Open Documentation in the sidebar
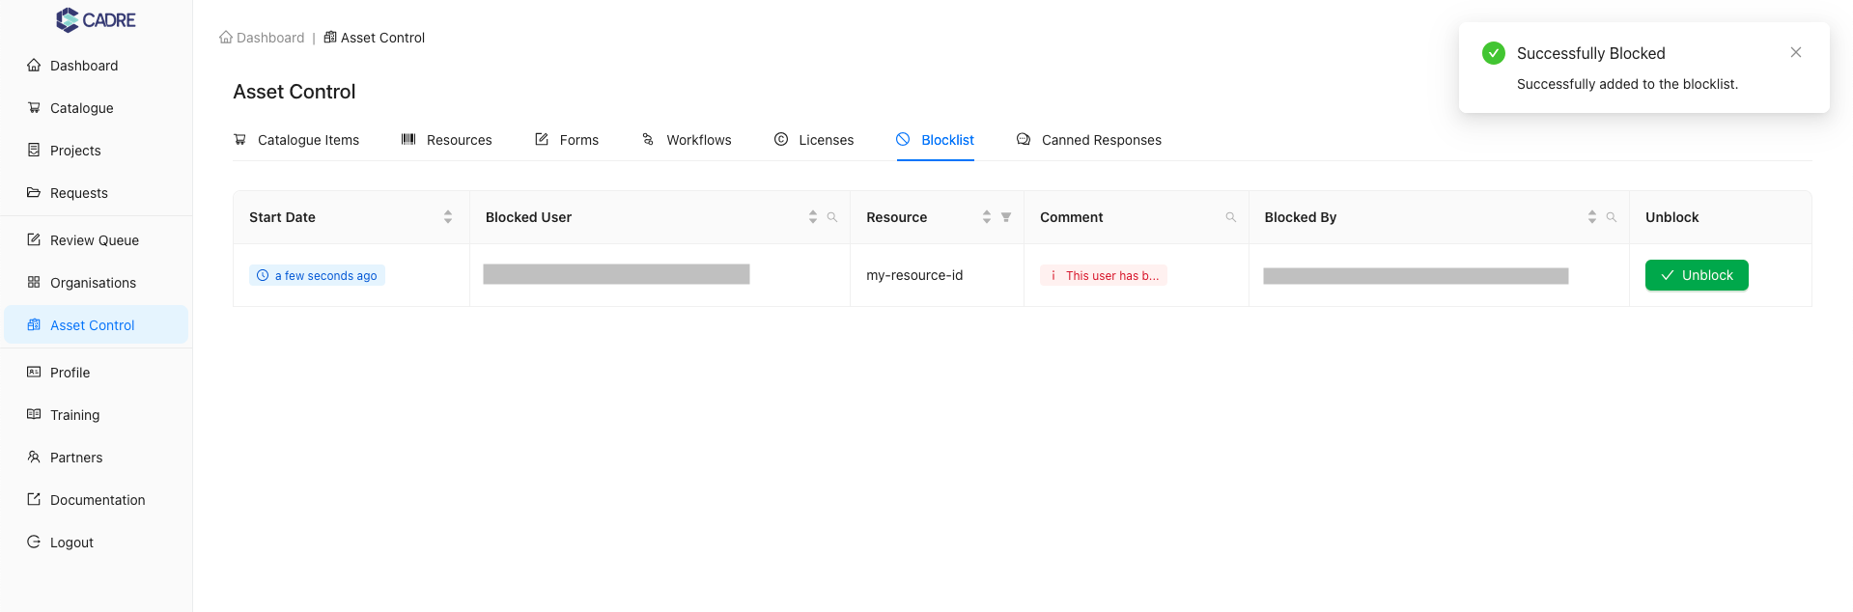 click(x=96, y=500)
